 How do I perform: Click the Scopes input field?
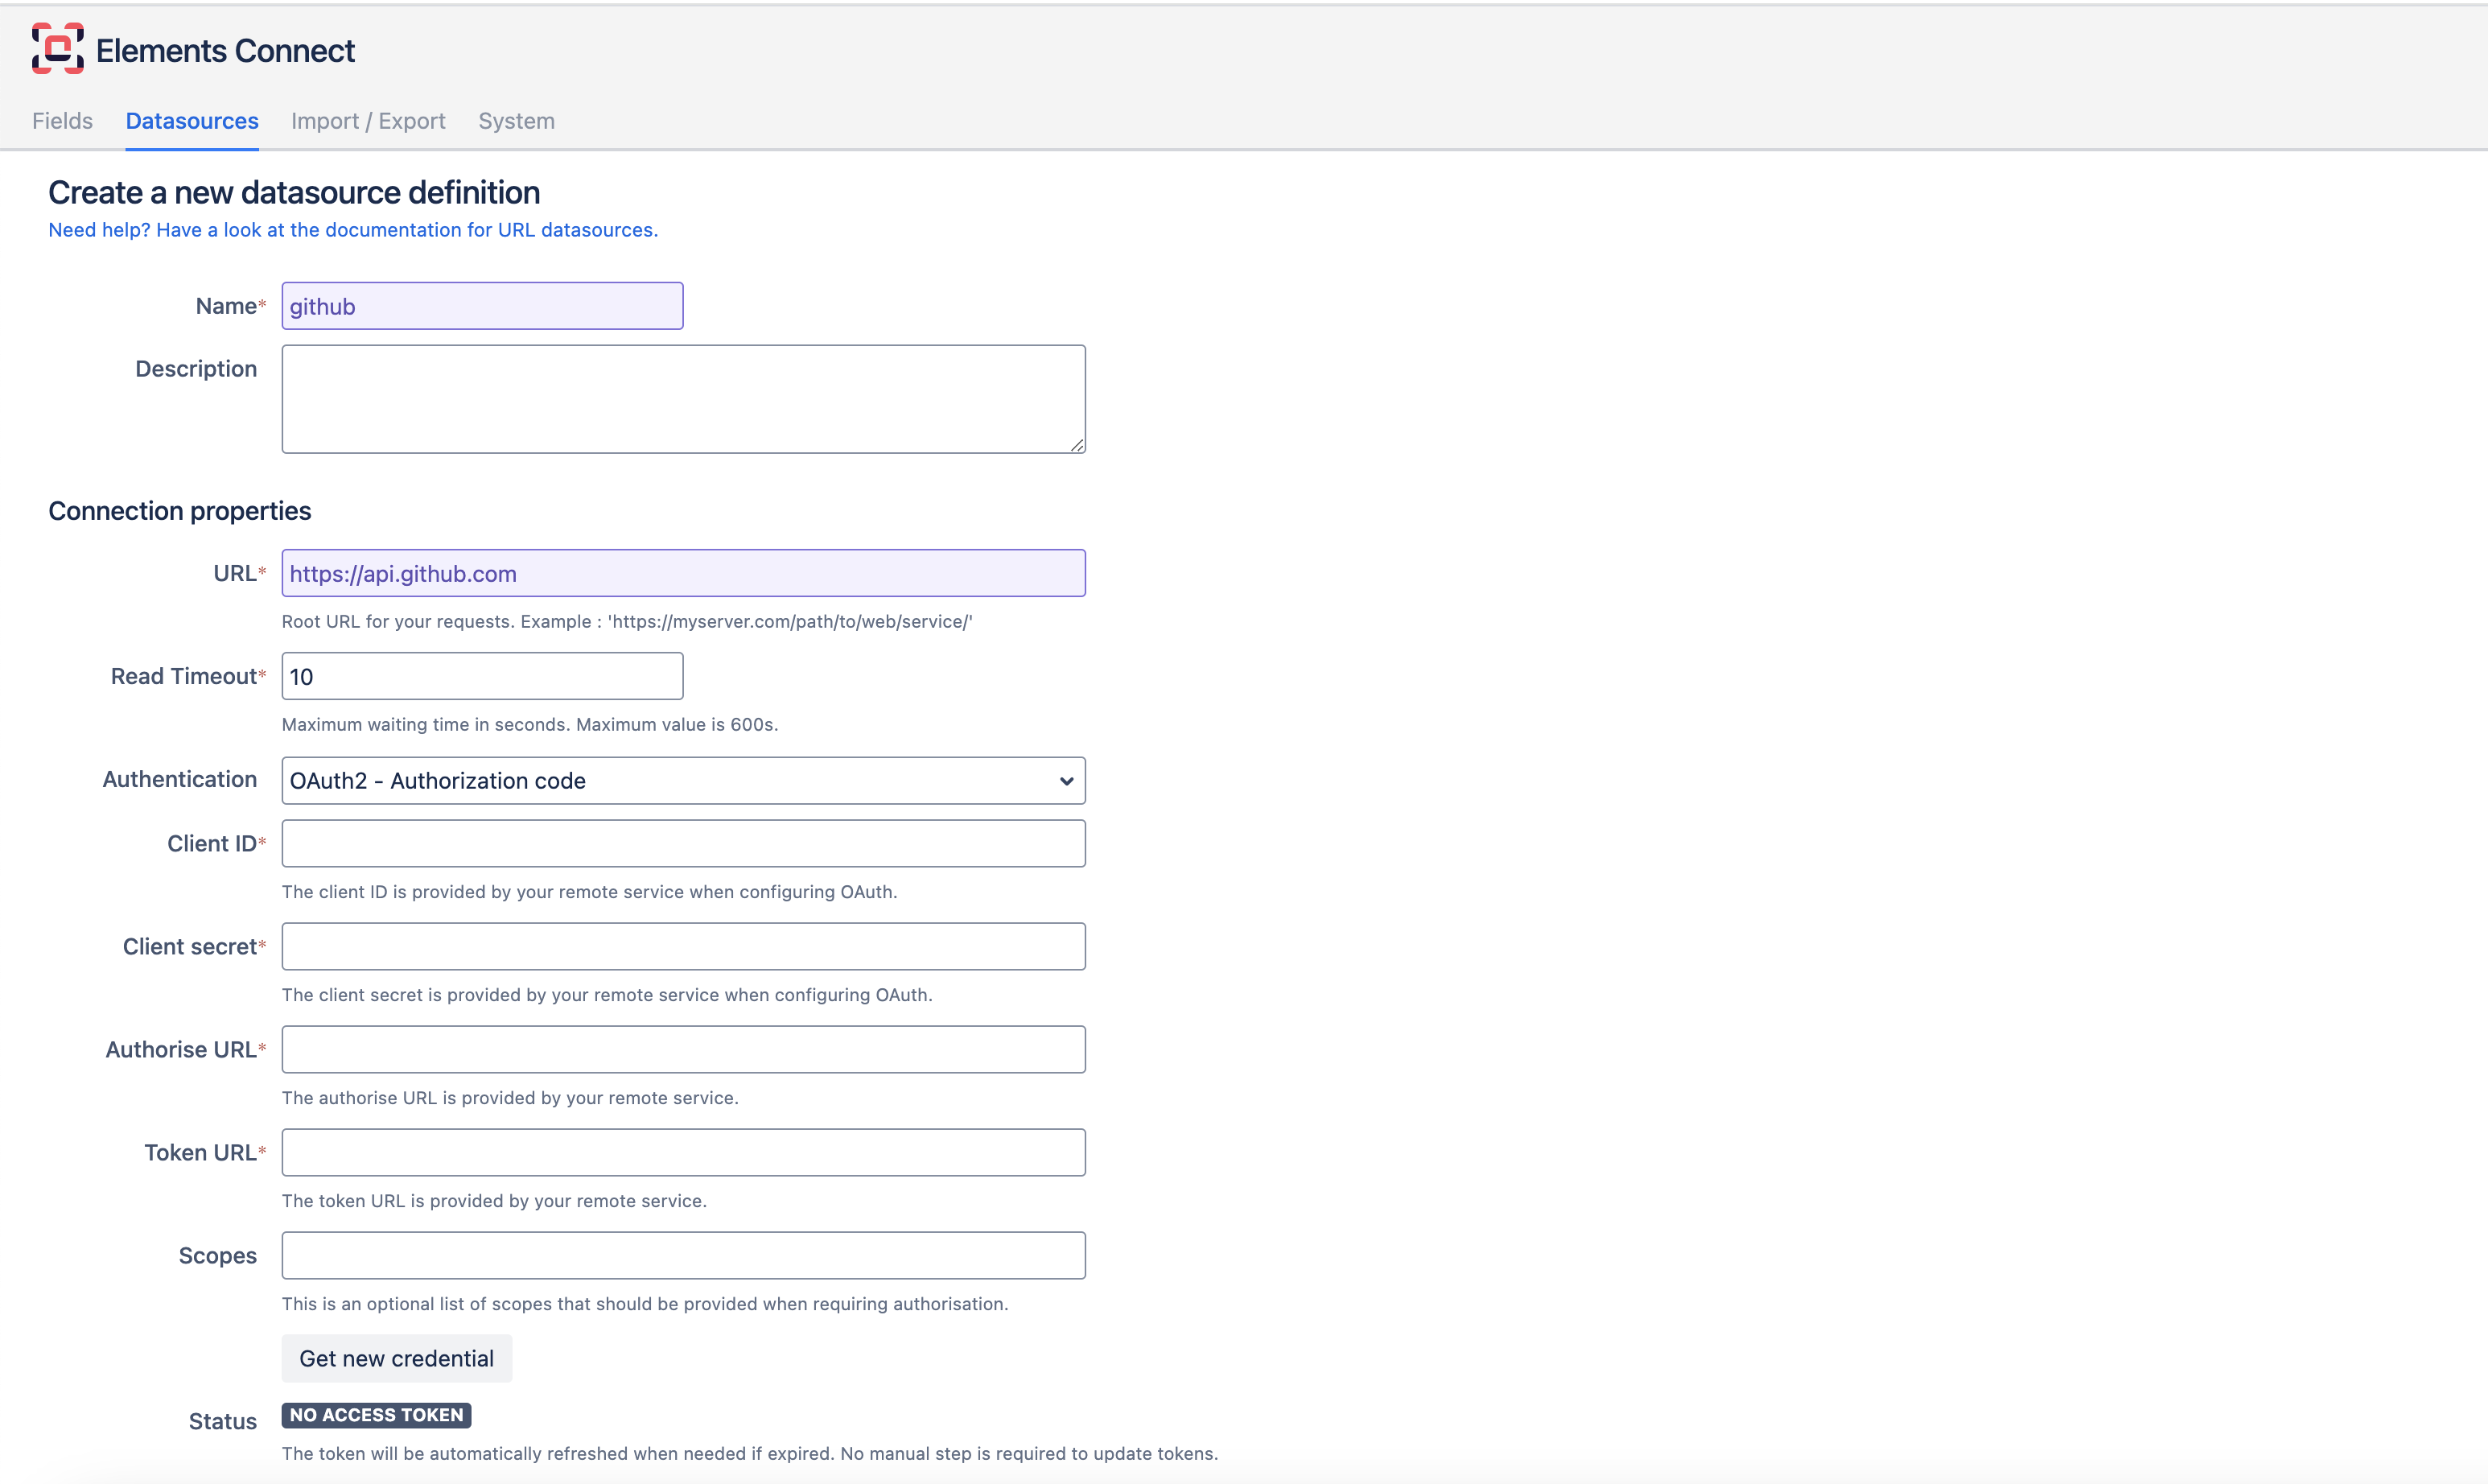[x=682, y=1256]
